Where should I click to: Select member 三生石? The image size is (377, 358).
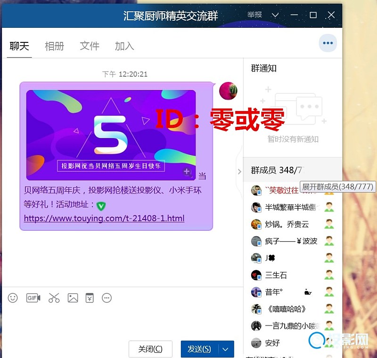tap(276, 275)
